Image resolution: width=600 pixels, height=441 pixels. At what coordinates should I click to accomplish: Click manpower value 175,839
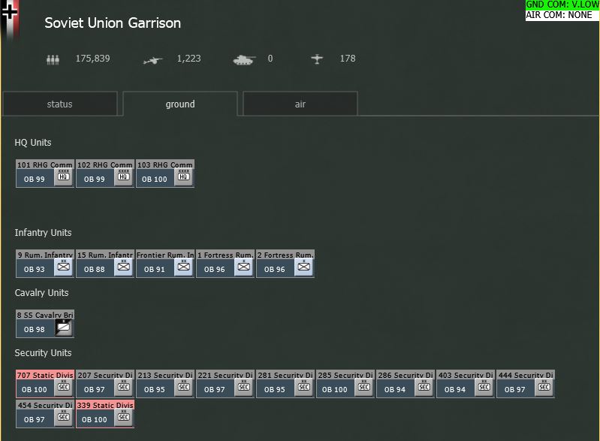pos(92,59)
